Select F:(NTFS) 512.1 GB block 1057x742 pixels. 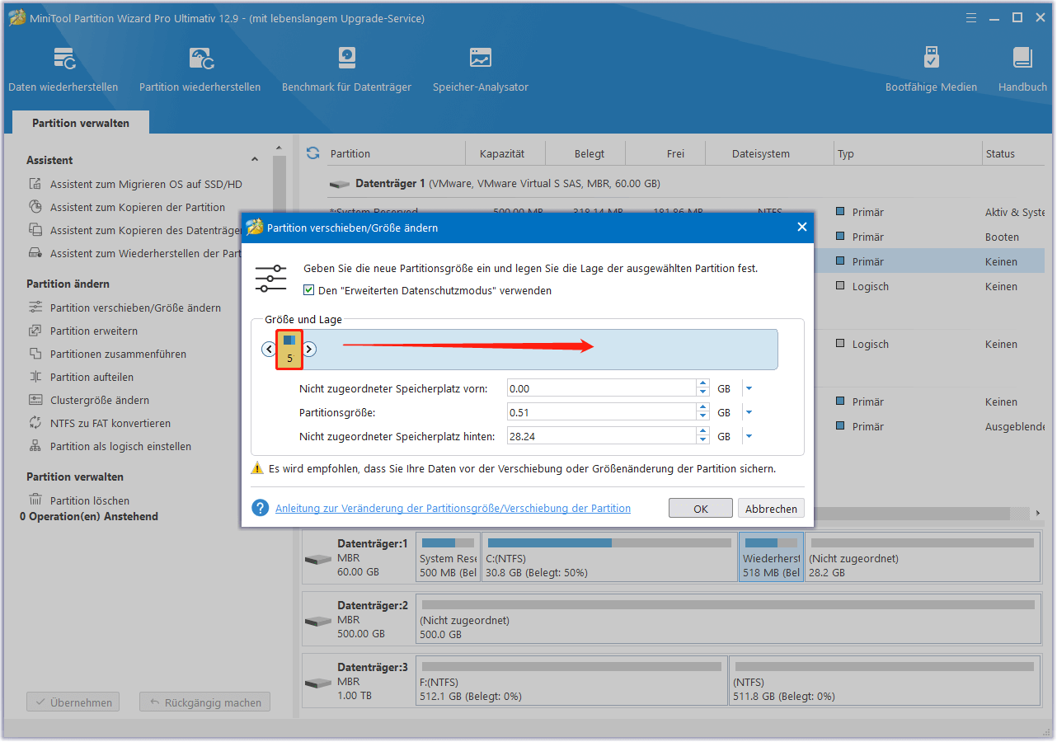click(x=572, y=681)
